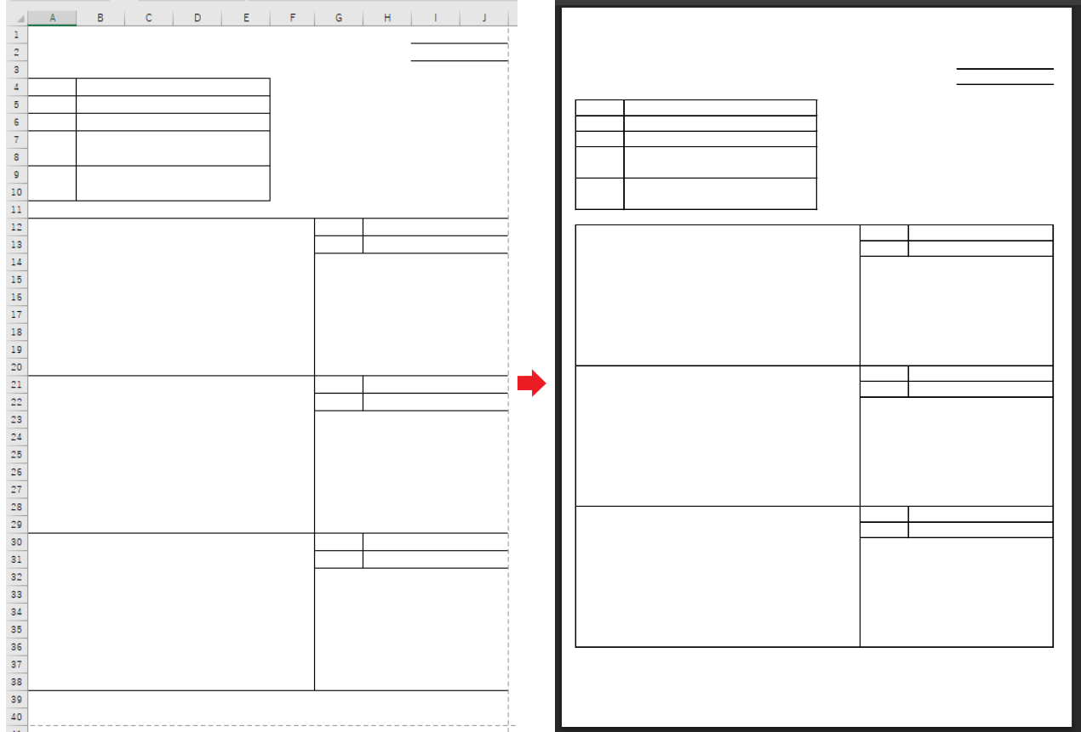Click the column D header

(197, 18)
